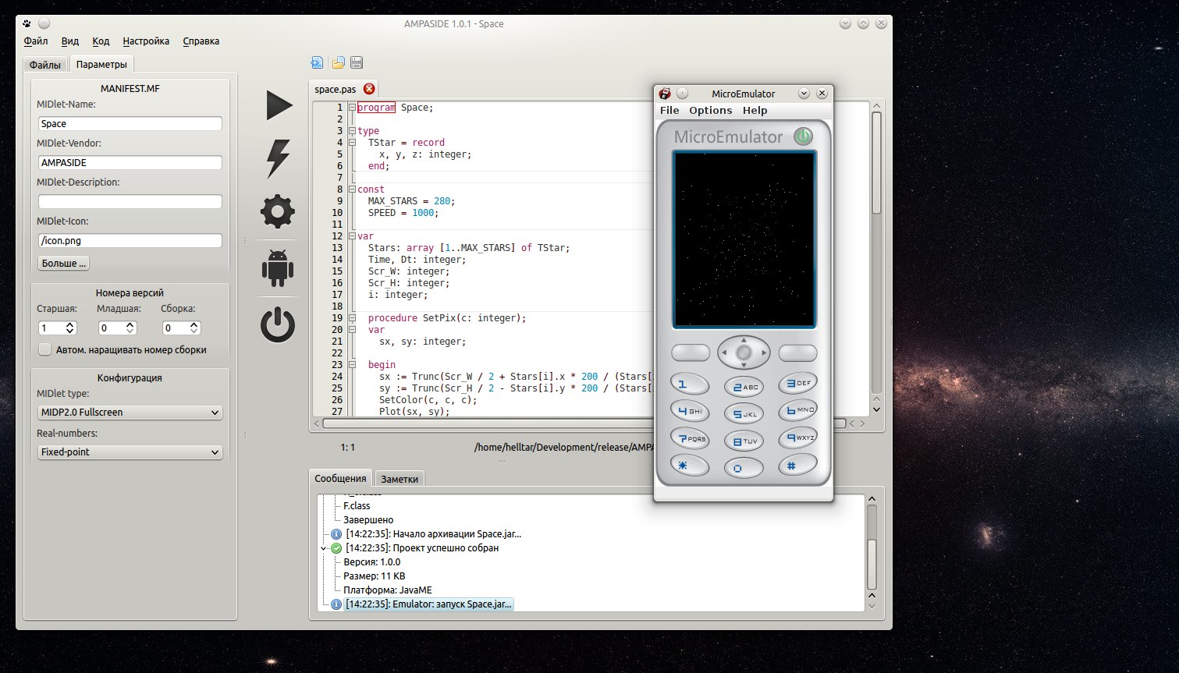
Task: Click the gear build icon
Action: tap(278, 211)
